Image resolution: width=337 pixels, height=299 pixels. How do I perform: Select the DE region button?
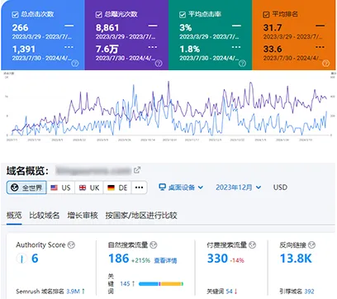pyautogui.click(x=117, y=187)
